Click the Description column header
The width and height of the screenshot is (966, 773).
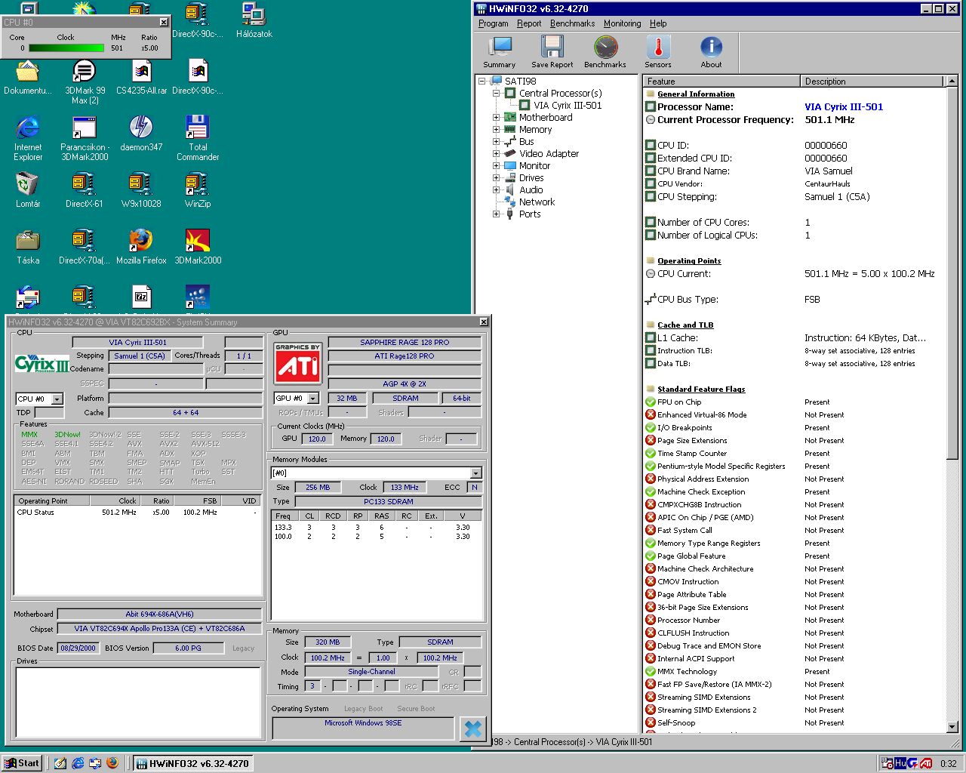(872, 82)
